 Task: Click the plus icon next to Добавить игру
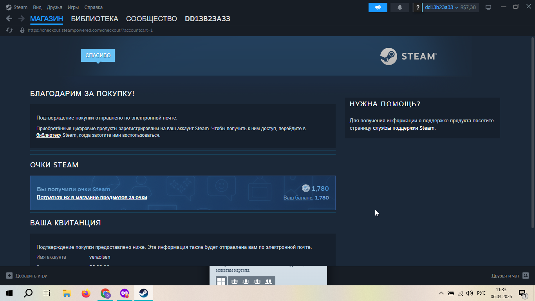[9, 276]
